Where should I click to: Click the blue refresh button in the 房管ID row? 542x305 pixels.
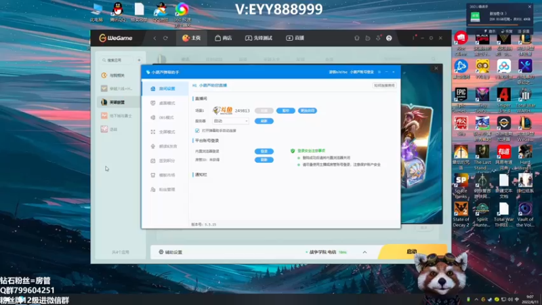(x=264, y=160)
